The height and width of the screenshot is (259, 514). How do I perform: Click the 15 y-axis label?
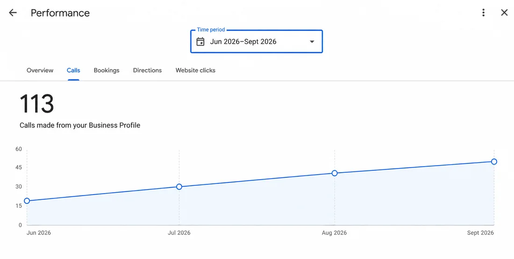coord(19,206)
